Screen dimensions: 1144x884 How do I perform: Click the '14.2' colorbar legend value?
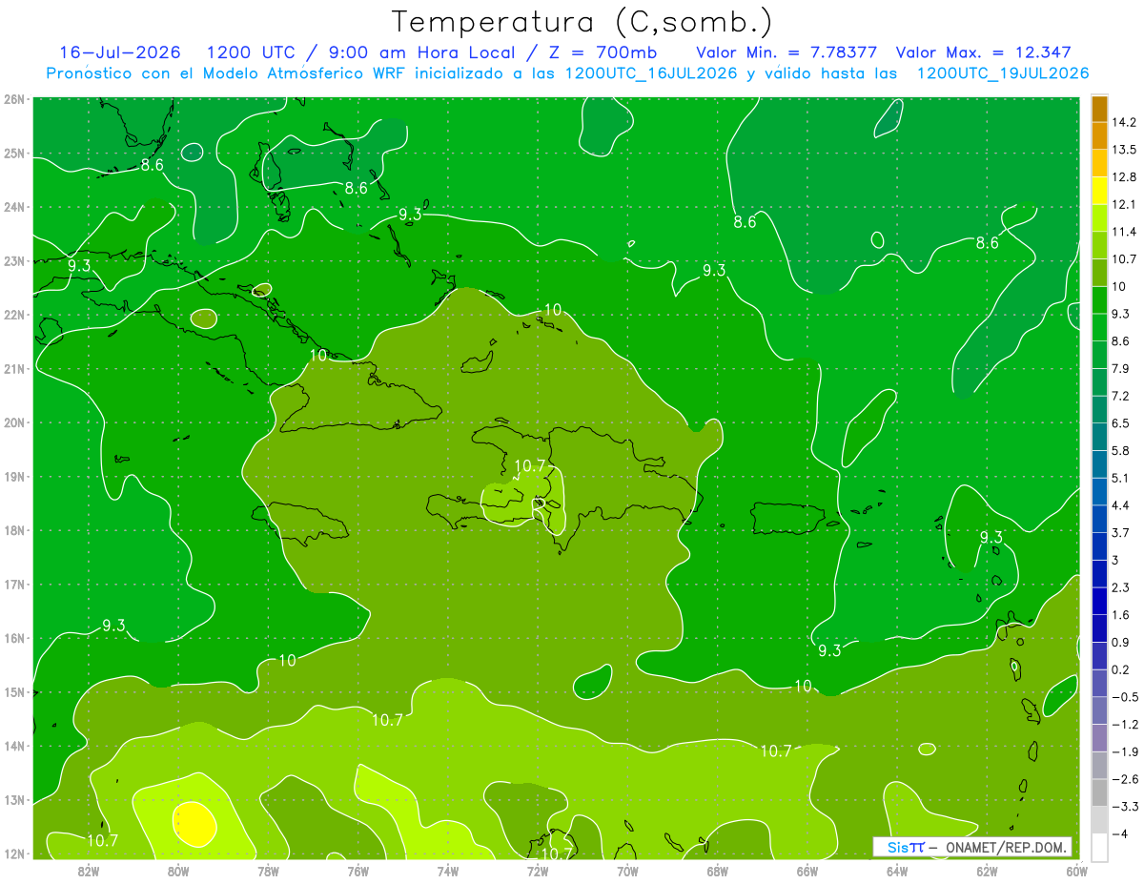tap(1125, 122)
